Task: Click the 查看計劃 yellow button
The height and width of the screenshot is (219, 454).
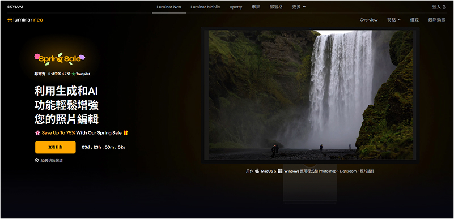Action: [56, 147]
